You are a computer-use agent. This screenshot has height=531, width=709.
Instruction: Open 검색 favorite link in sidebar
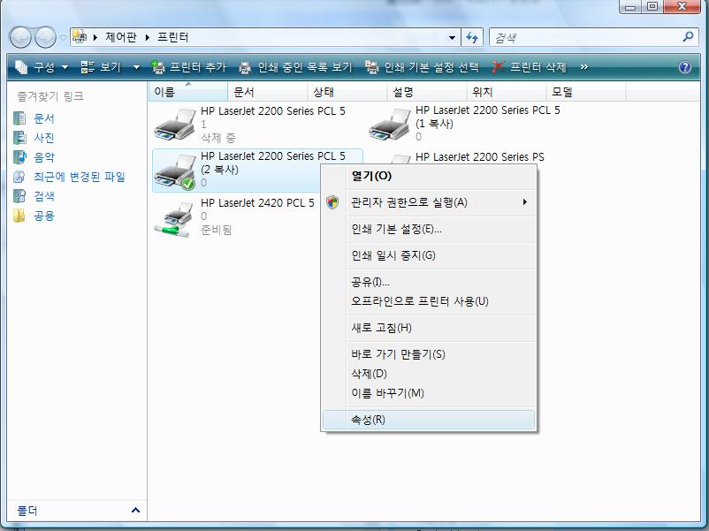click(44, 196)
